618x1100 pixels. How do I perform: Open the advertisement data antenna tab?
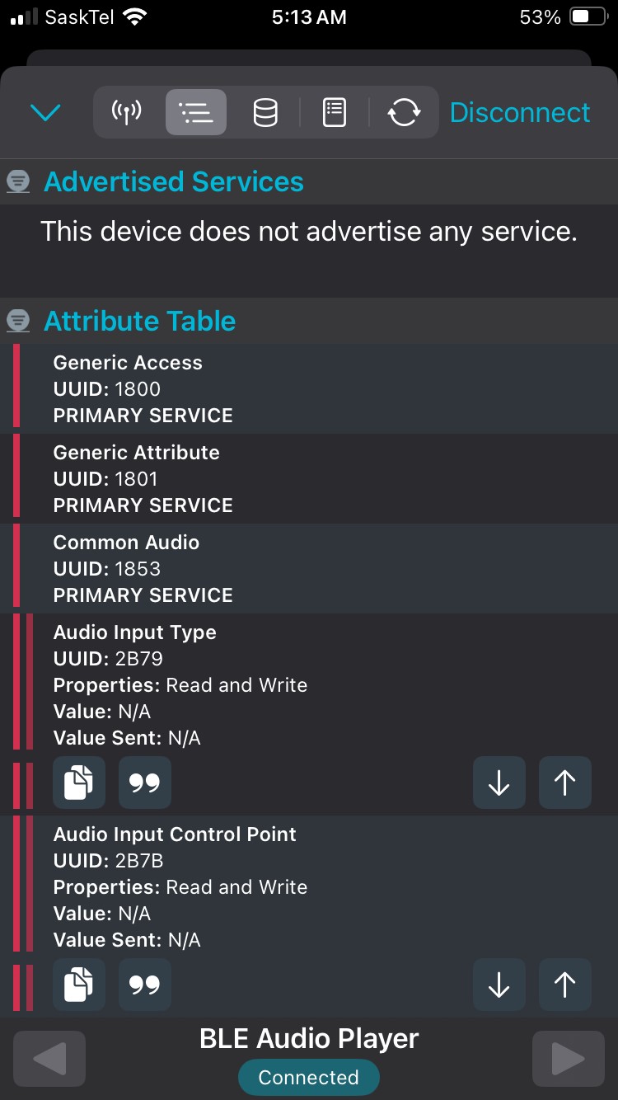pyautogui.click(x=126, y=112)
